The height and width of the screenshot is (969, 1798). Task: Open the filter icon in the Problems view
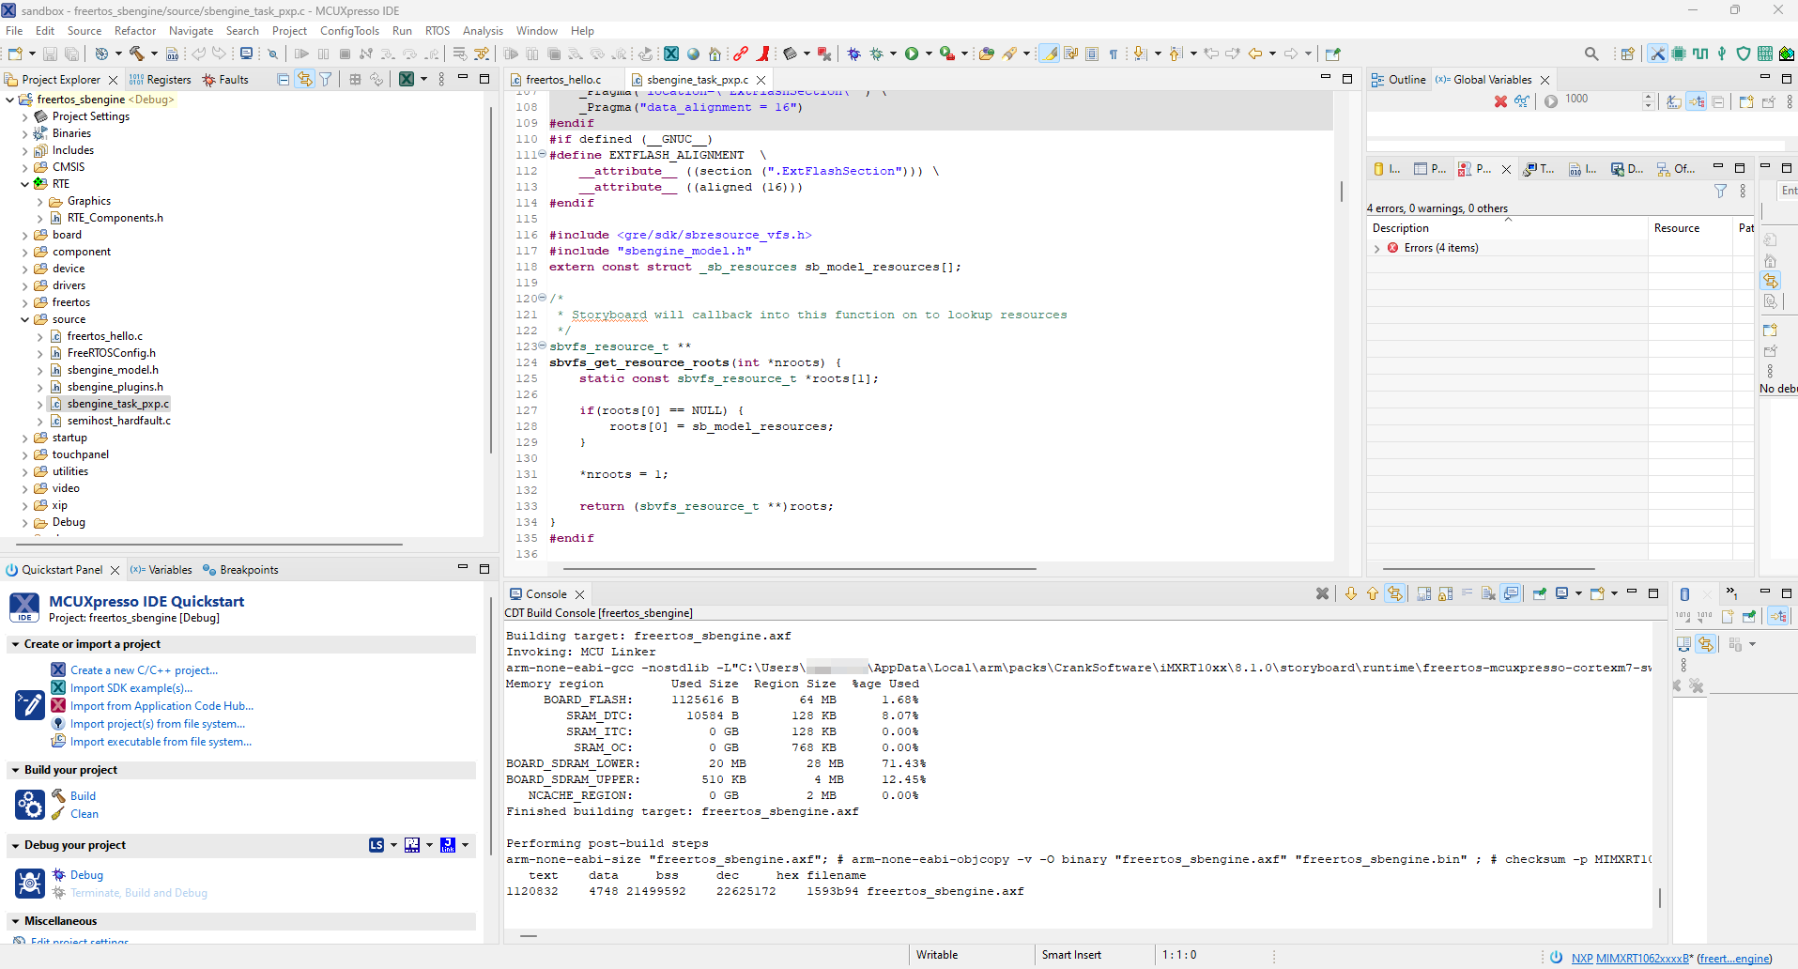1720,191
